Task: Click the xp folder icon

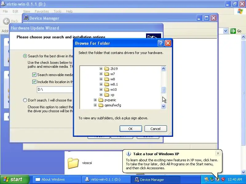Action: click(107, 95)
